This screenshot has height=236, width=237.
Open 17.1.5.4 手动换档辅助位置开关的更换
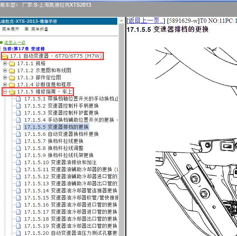(71, 120)
